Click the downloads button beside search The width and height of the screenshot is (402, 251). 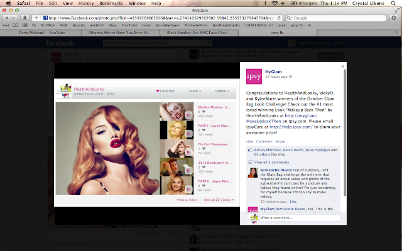click(x=394, y=18)
